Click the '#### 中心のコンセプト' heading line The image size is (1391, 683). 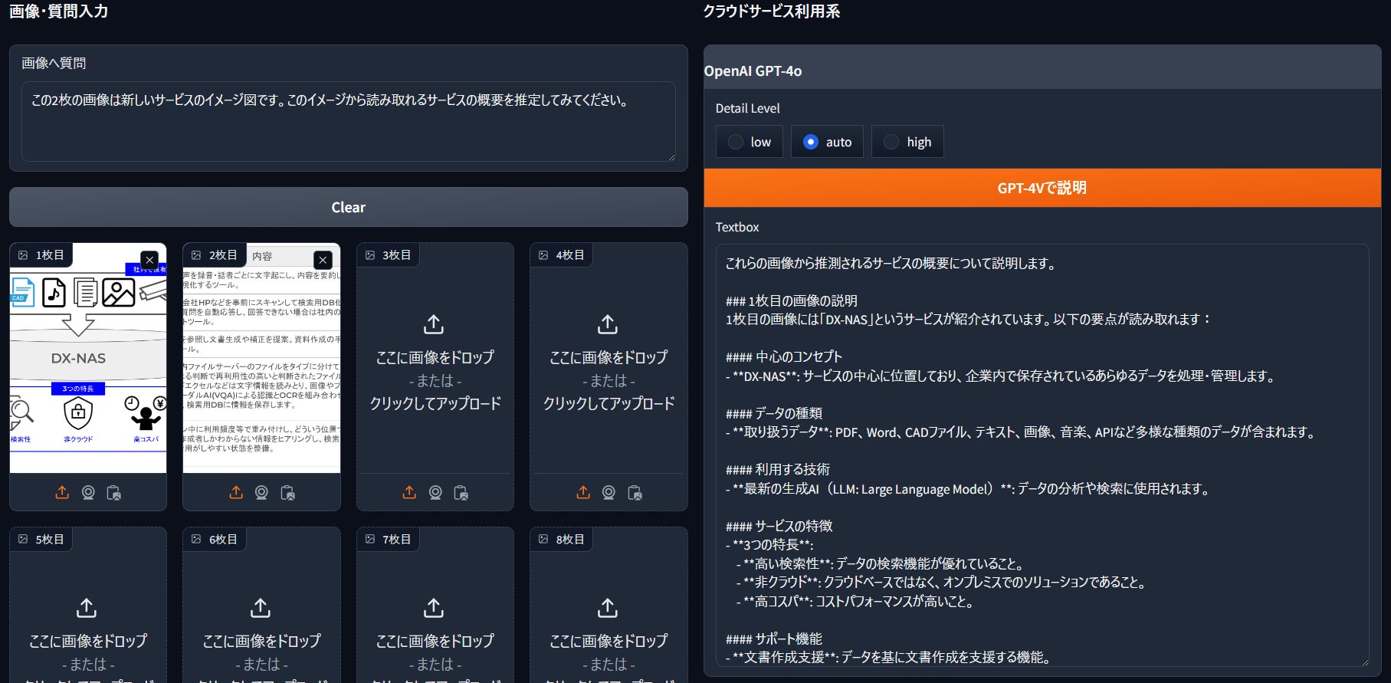coord(784,356)
